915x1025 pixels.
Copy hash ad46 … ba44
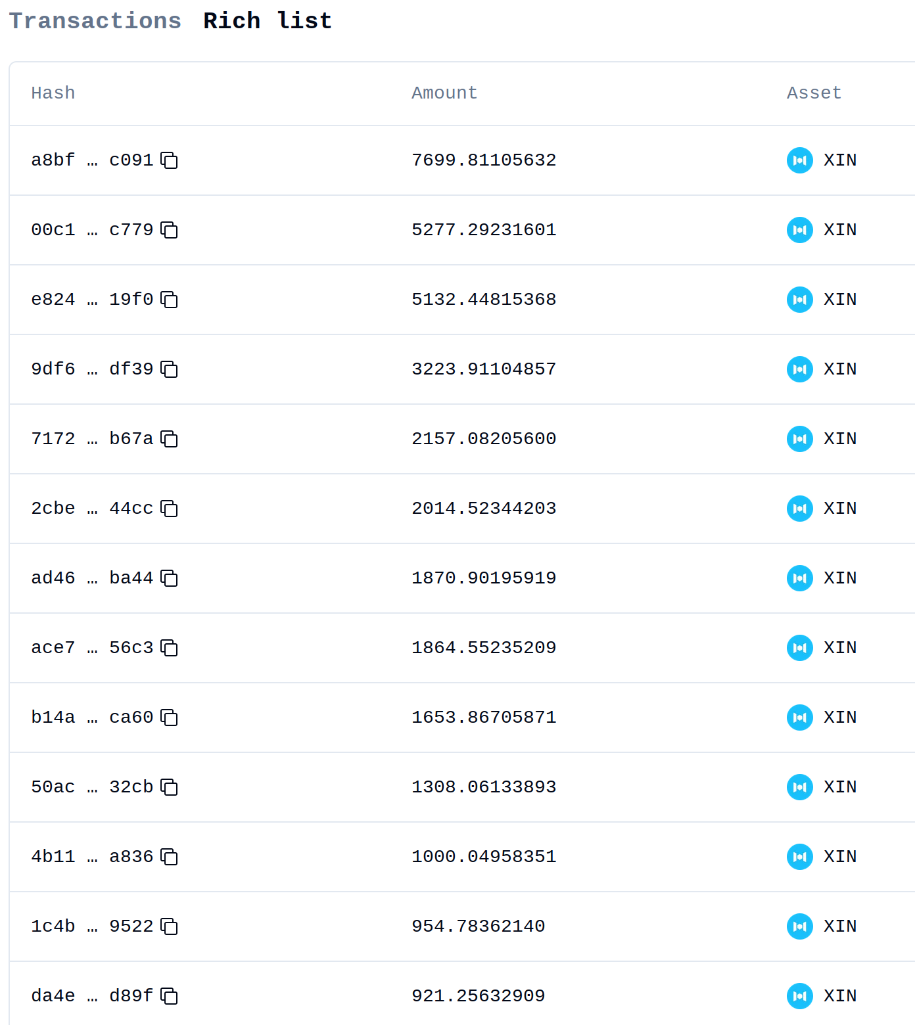point(170,578)
